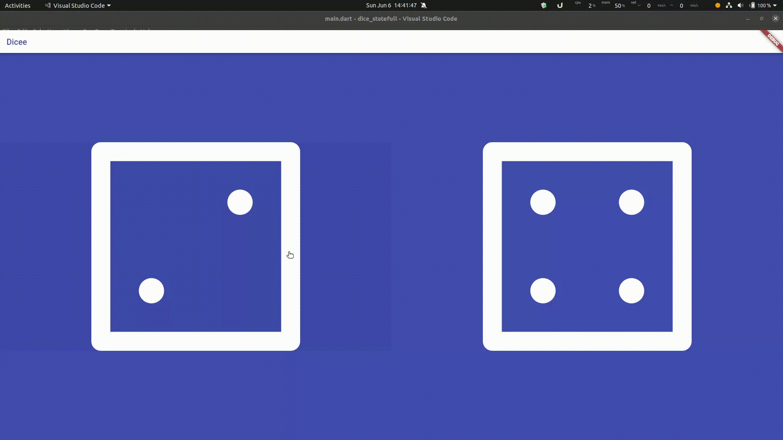This screenshot has height=440, width=783.
Task: Click the shield security tray icon
Action: pos(544,5)
